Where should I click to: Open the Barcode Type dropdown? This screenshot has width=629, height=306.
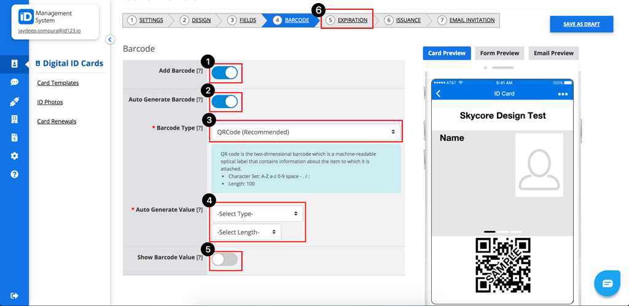tap(306, 131)
